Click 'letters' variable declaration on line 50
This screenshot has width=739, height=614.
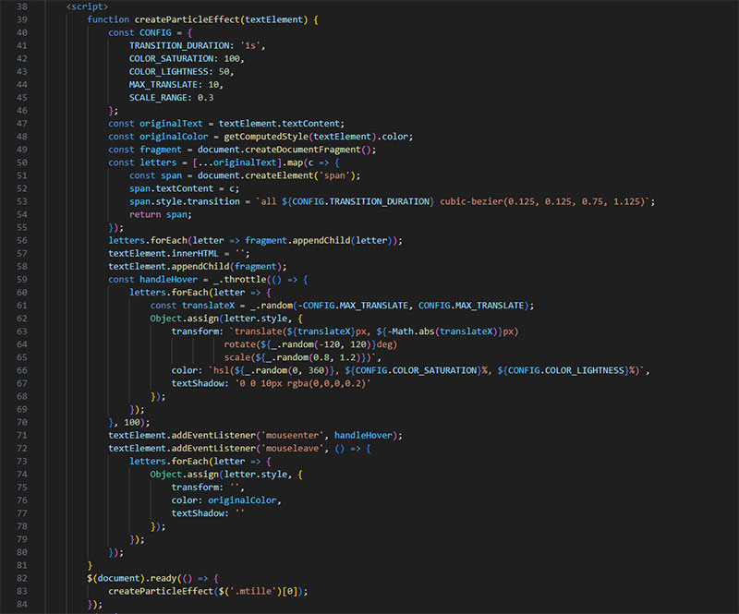click(x=158, y=163)
